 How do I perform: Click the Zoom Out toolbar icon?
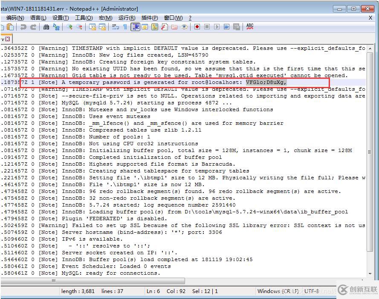tap(79, 27)
